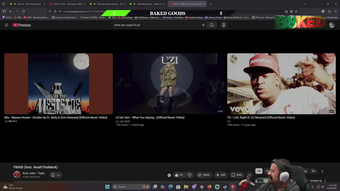
Task: Open the weather widget showing 55°F
Action: pos(12,187)
